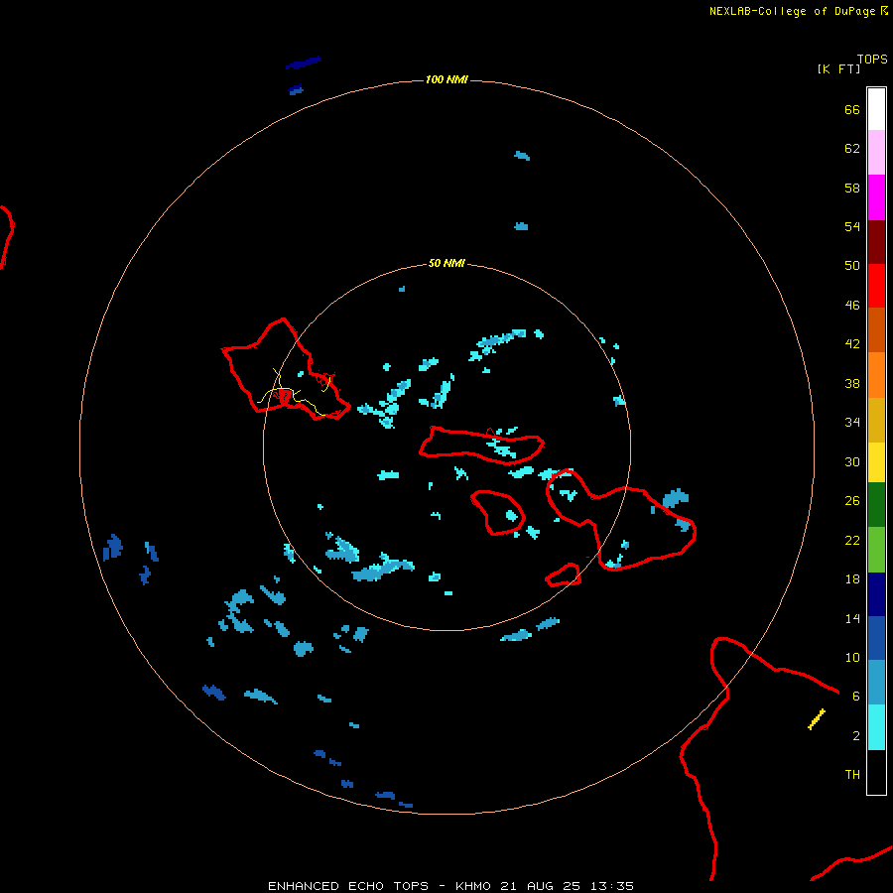Click the light orange swatch on the scale

(876, 375)
